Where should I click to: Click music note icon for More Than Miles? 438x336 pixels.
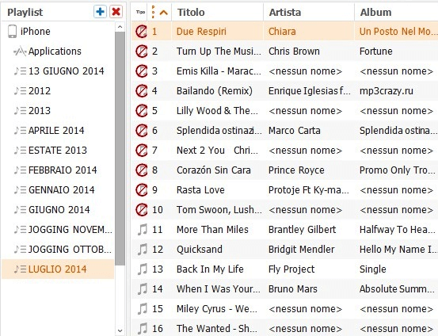[x=143, y=230]
